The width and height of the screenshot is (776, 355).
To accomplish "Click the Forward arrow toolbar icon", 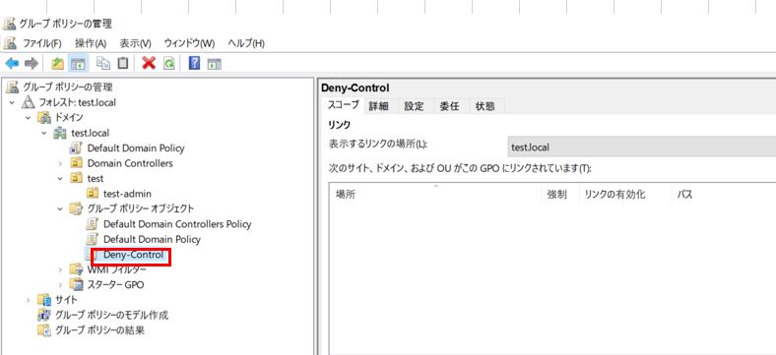I will pos(32,63).
